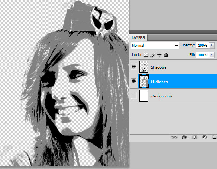Click the Opacity 100% field
Image resolution: width=217 pixels, height=169 pixels.
(203, 45)
